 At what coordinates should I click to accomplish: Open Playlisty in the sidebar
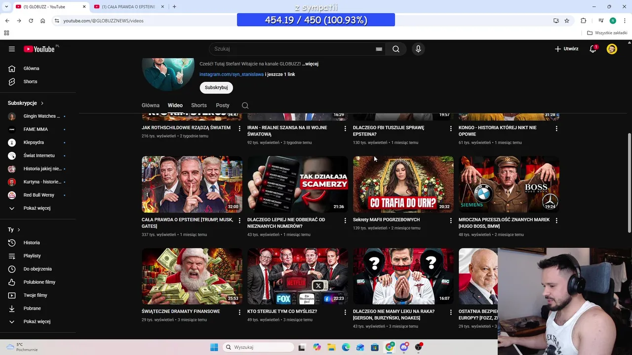(32, 256)
